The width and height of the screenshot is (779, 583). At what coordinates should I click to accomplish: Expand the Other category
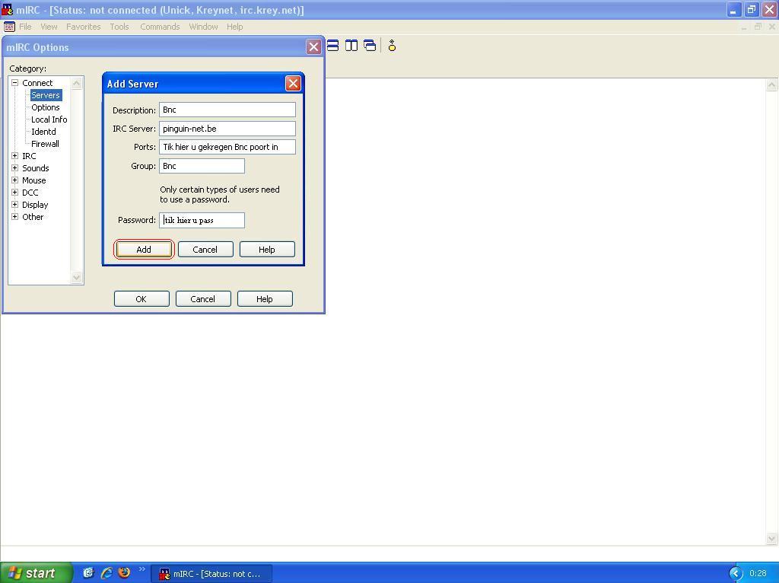[15, 217]
